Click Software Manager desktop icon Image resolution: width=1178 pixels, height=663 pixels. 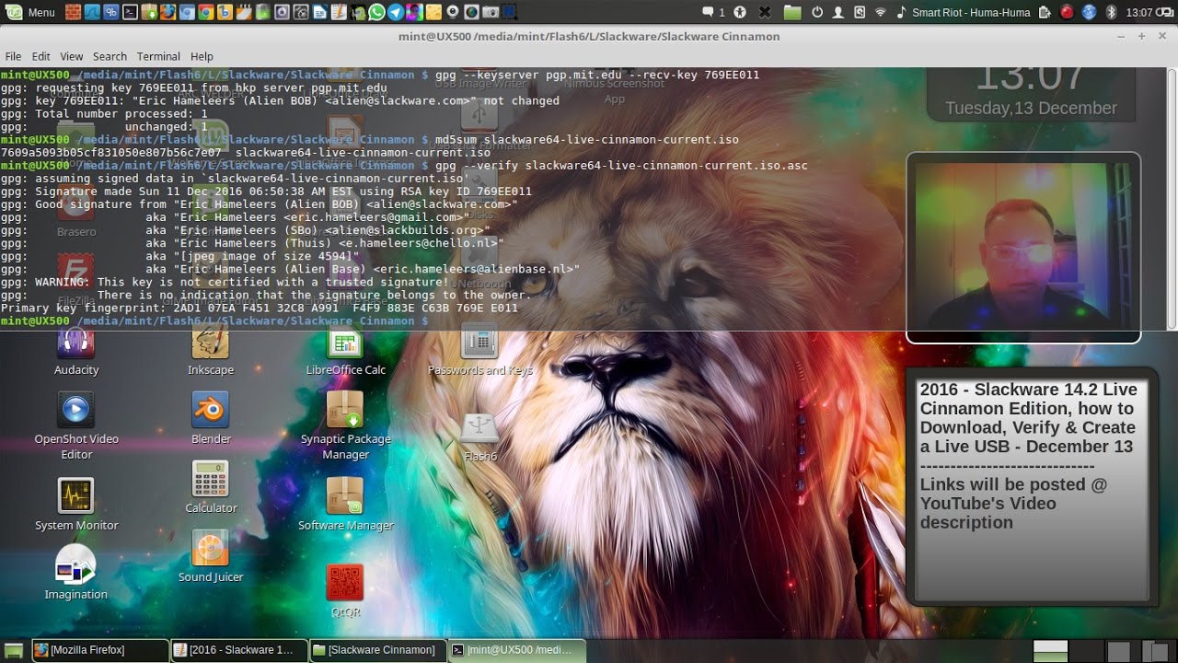tap(345, 505)
